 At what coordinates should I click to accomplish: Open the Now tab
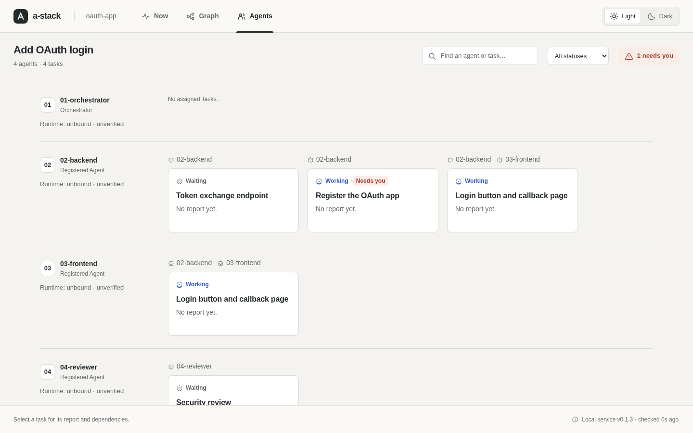155,16
